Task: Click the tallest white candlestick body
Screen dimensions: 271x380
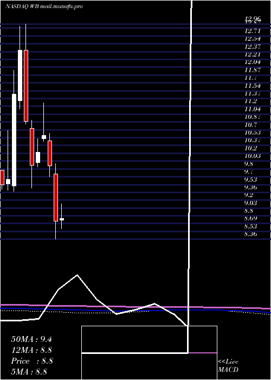Action: pos(14,140)
